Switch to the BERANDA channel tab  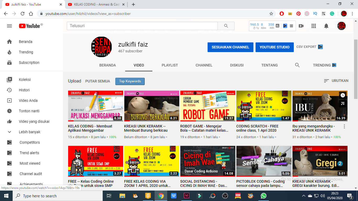pos(107,65)
